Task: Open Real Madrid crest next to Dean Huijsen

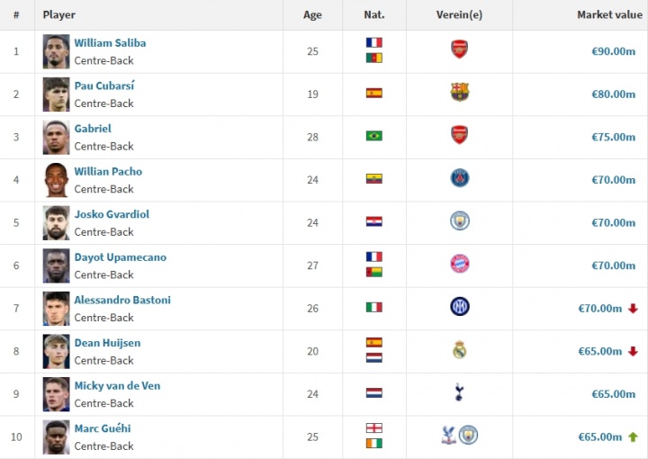Action: tap(459, 350)
